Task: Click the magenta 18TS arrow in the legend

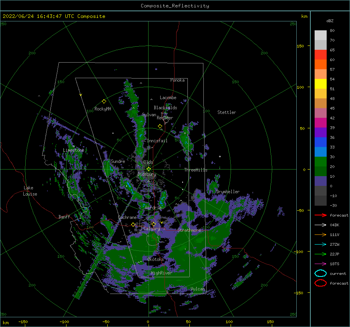Action: click(320, 264)
